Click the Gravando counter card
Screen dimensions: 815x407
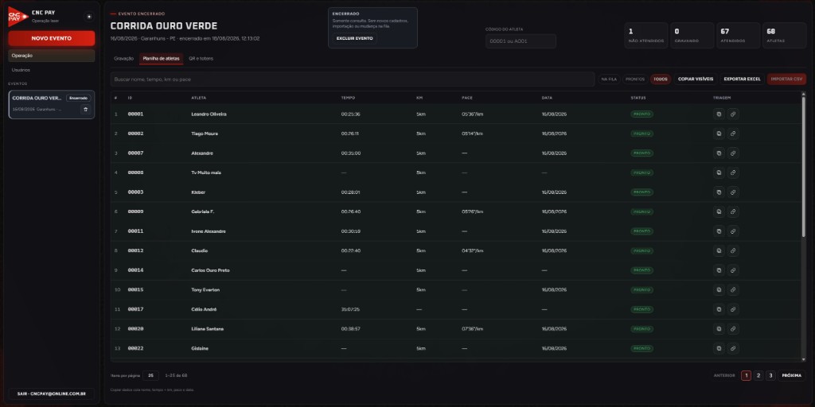point(692,35)
